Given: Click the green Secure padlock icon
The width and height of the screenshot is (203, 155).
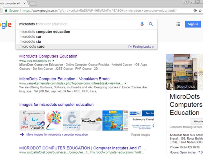Looking at the screenshot, I should (x=6, y=11).
